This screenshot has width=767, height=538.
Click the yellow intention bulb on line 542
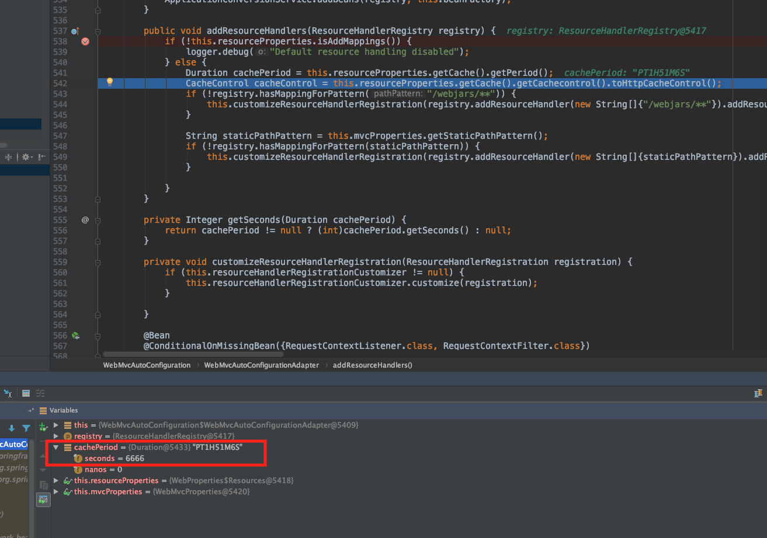110,83
